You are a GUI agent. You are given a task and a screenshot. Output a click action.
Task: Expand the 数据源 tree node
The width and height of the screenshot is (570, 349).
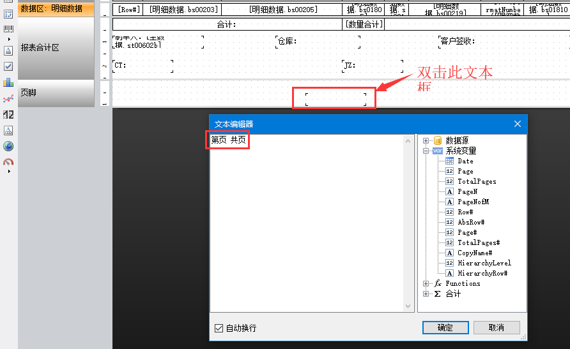[x=426, y=140]
